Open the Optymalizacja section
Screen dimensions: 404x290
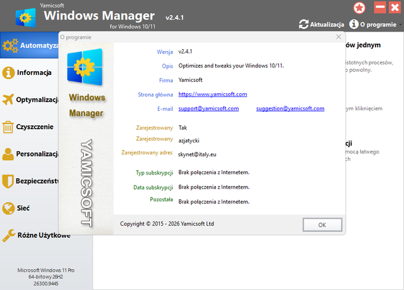[x=37, y=100]
